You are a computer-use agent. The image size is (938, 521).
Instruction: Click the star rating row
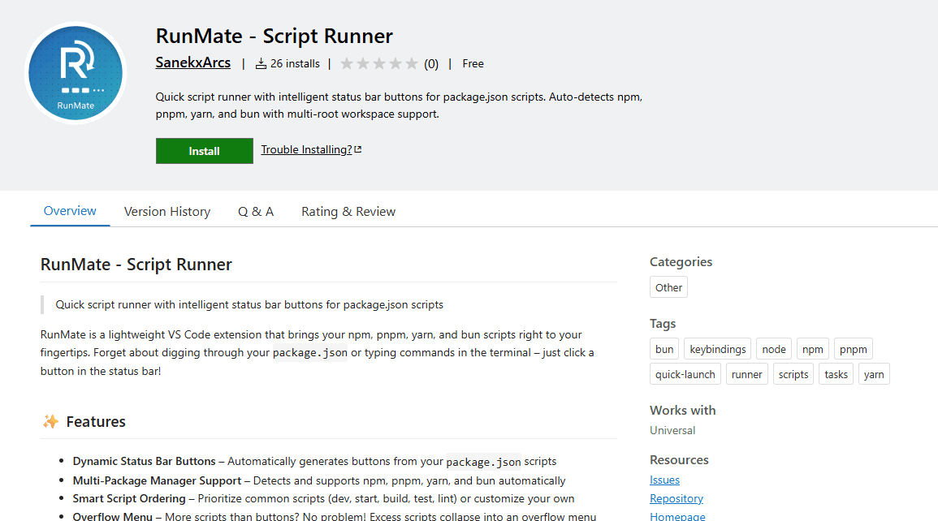pos(378,64)
